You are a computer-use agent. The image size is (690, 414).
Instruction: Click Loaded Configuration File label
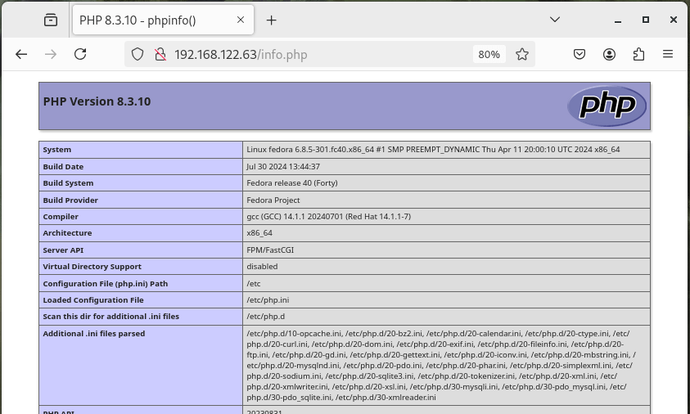[93, 300]
